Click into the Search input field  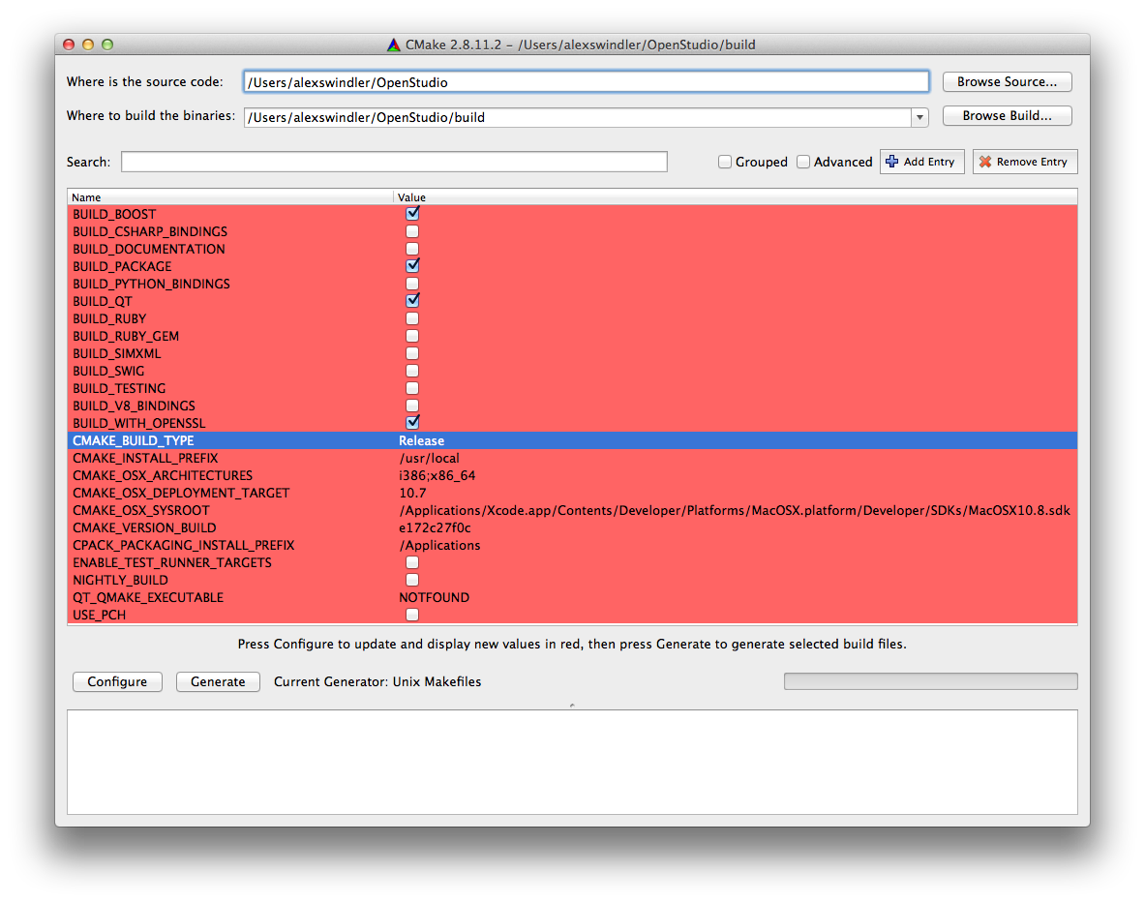tap(394, 162)
